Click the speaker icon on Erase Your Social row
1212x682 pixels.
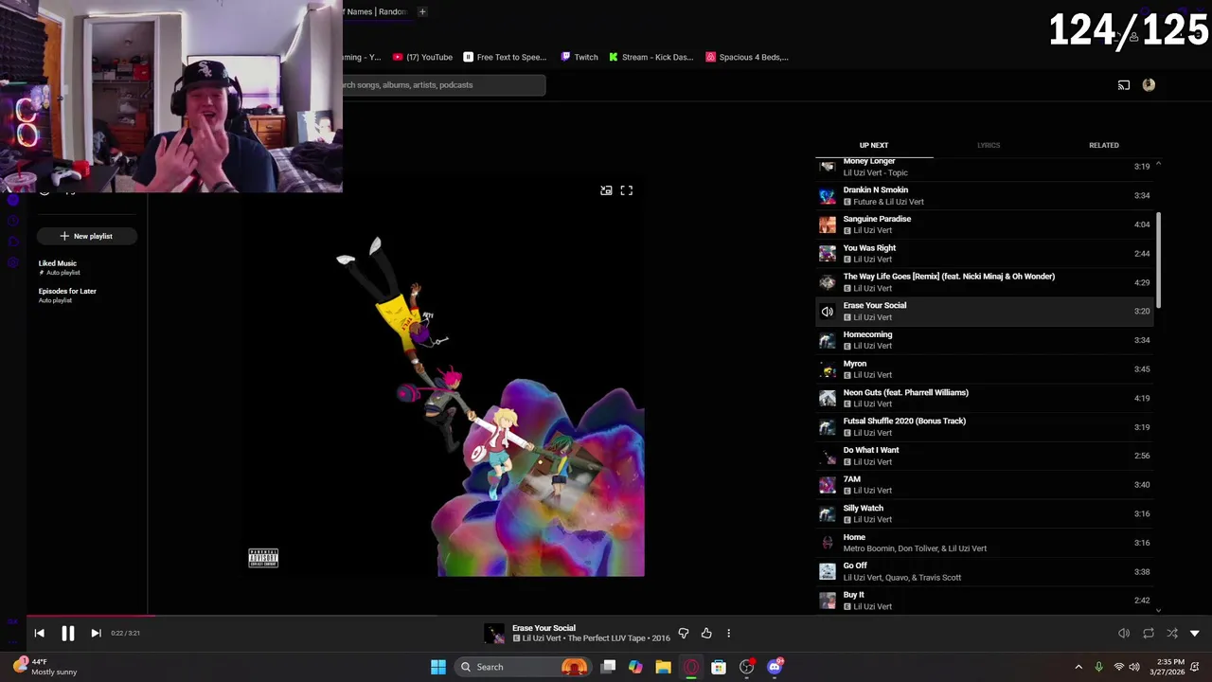(828, 312)
